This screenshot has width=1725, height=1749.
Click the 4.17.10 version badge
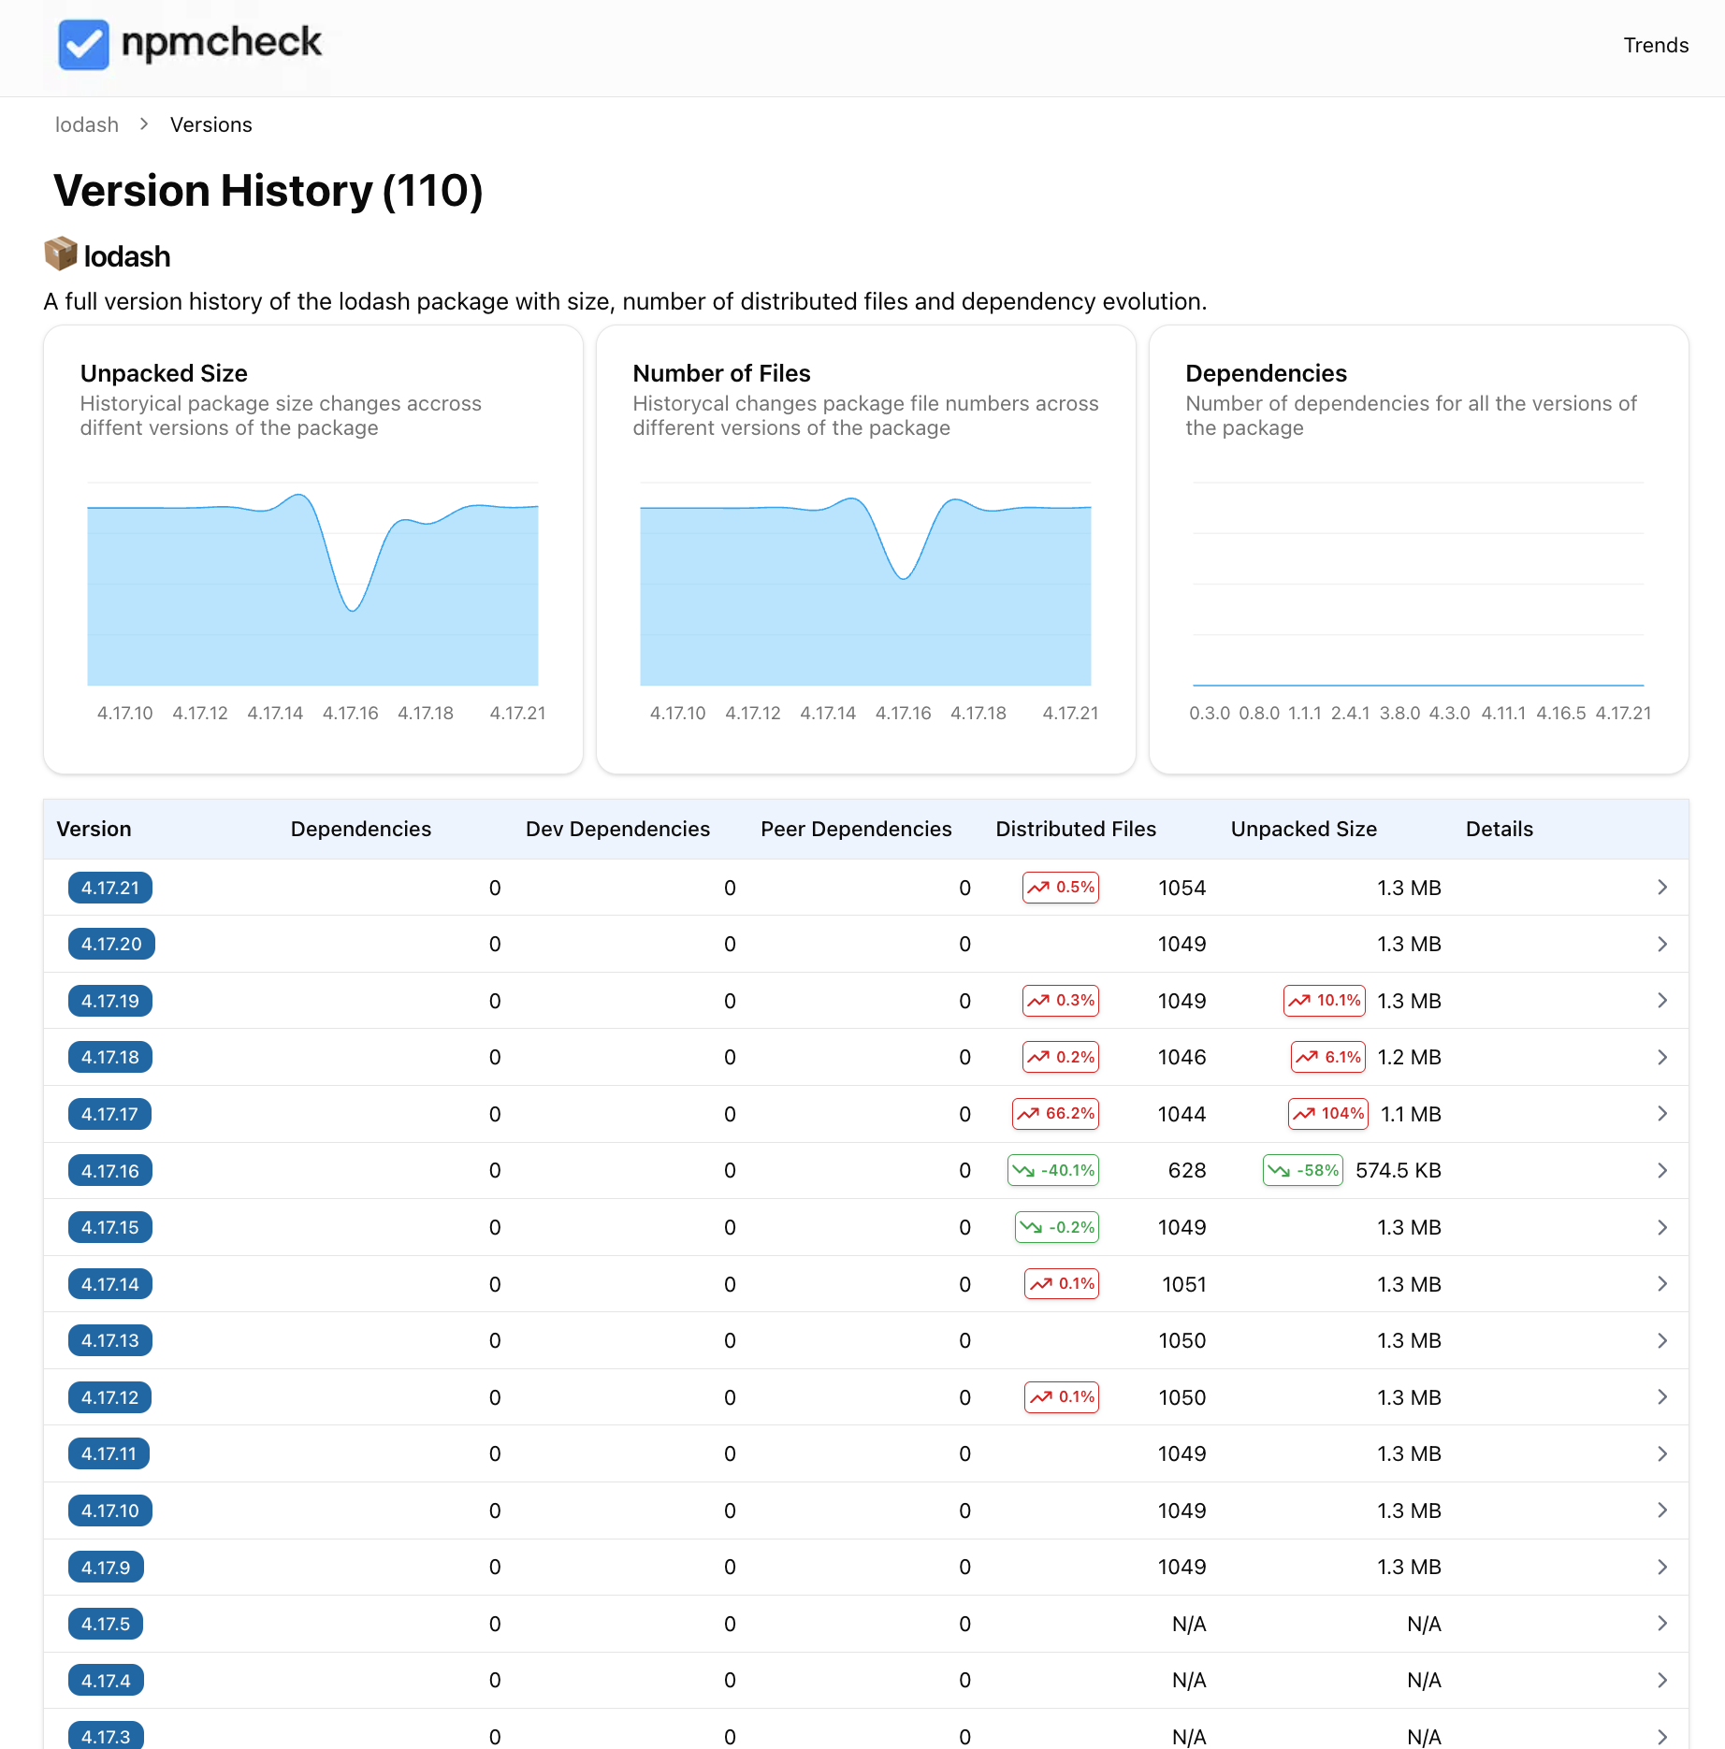tap(110, 1510)
